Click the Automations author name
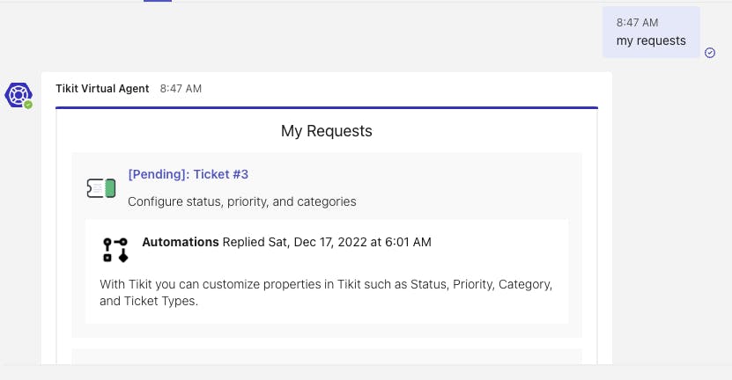This screenshot has width=732, height=380. [181, 242]
